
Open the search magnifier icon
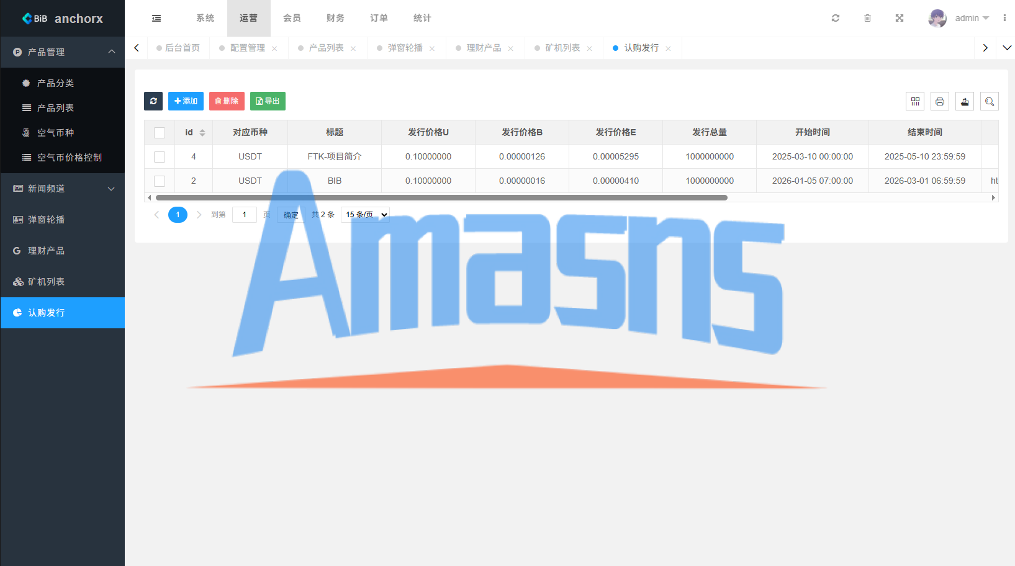pos(990,101)
